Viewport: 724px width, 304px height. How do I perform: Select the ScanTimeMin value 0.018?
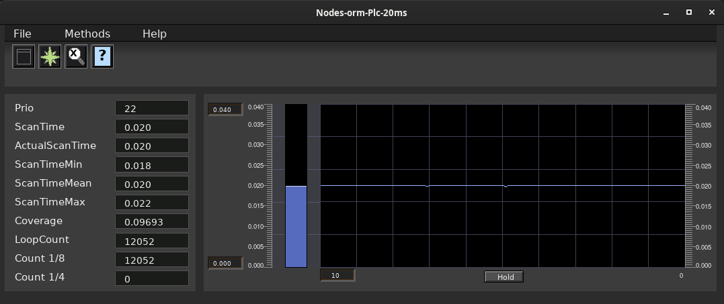[x=152, y=165]
